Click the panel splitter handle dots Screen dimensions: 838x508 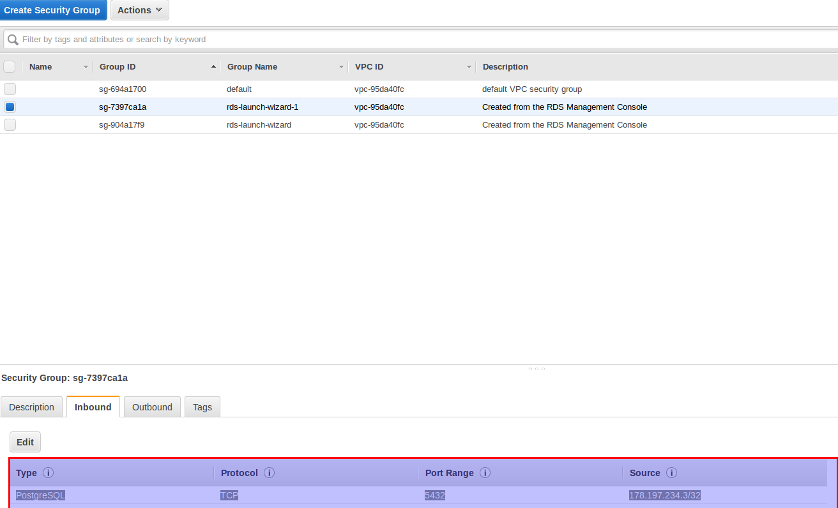point(537,368)
